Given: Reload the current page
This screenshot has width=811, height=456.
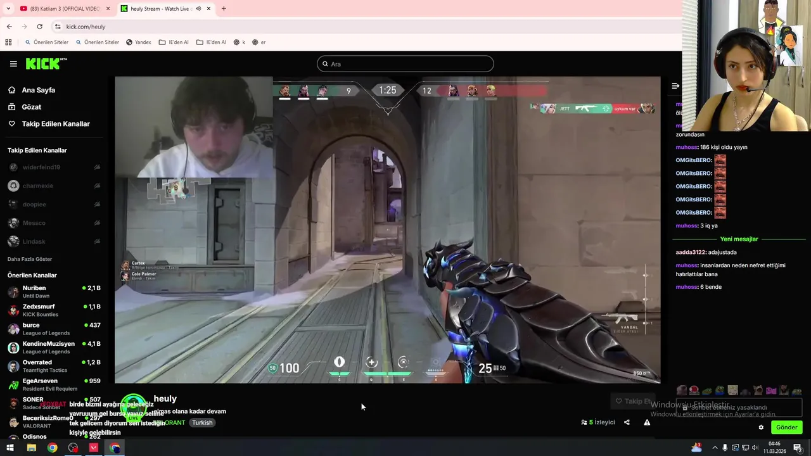Looking at the screenshot, I should pyautogui.click(x=39, y=27).
